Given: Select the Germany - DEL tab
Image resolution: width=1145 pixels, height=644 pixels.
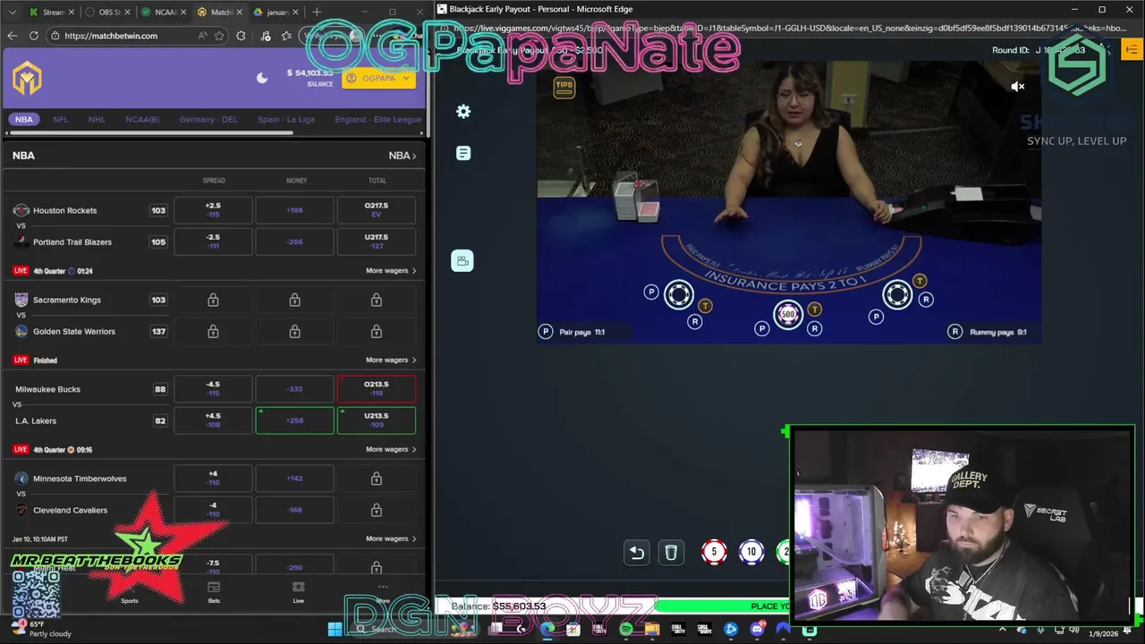Looking at the screenshot, I should point(208,119).
